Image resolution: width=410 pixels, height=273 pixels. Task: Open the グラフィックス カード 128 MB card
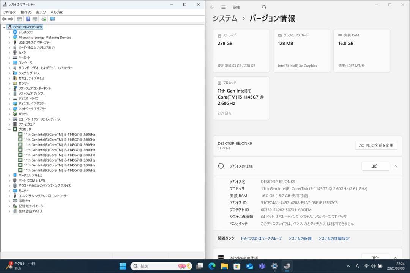301,51
